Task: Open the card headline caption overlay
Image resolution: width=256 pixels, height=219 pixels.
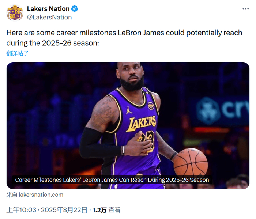Action: pyautogui.click(x=112, y=180)
